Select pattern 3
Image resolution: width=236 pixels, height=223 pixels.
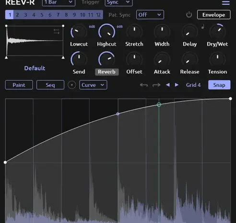[x=25, y=15]
